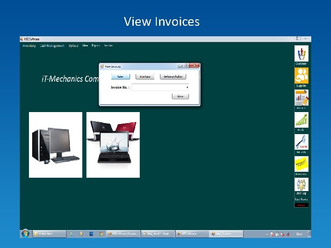Switch to the screen shots folder taskbar item

click(x=49, y=234)
